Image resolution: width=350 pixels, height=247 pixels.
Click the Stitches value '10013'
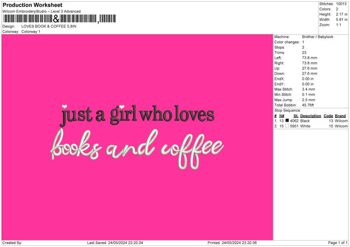(341, 4)
